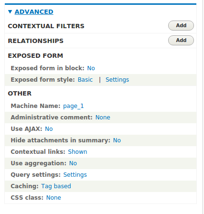This screenshot has height=214, width=204.
Task: Add a contextual filter
Action: (x=181, y=25)
